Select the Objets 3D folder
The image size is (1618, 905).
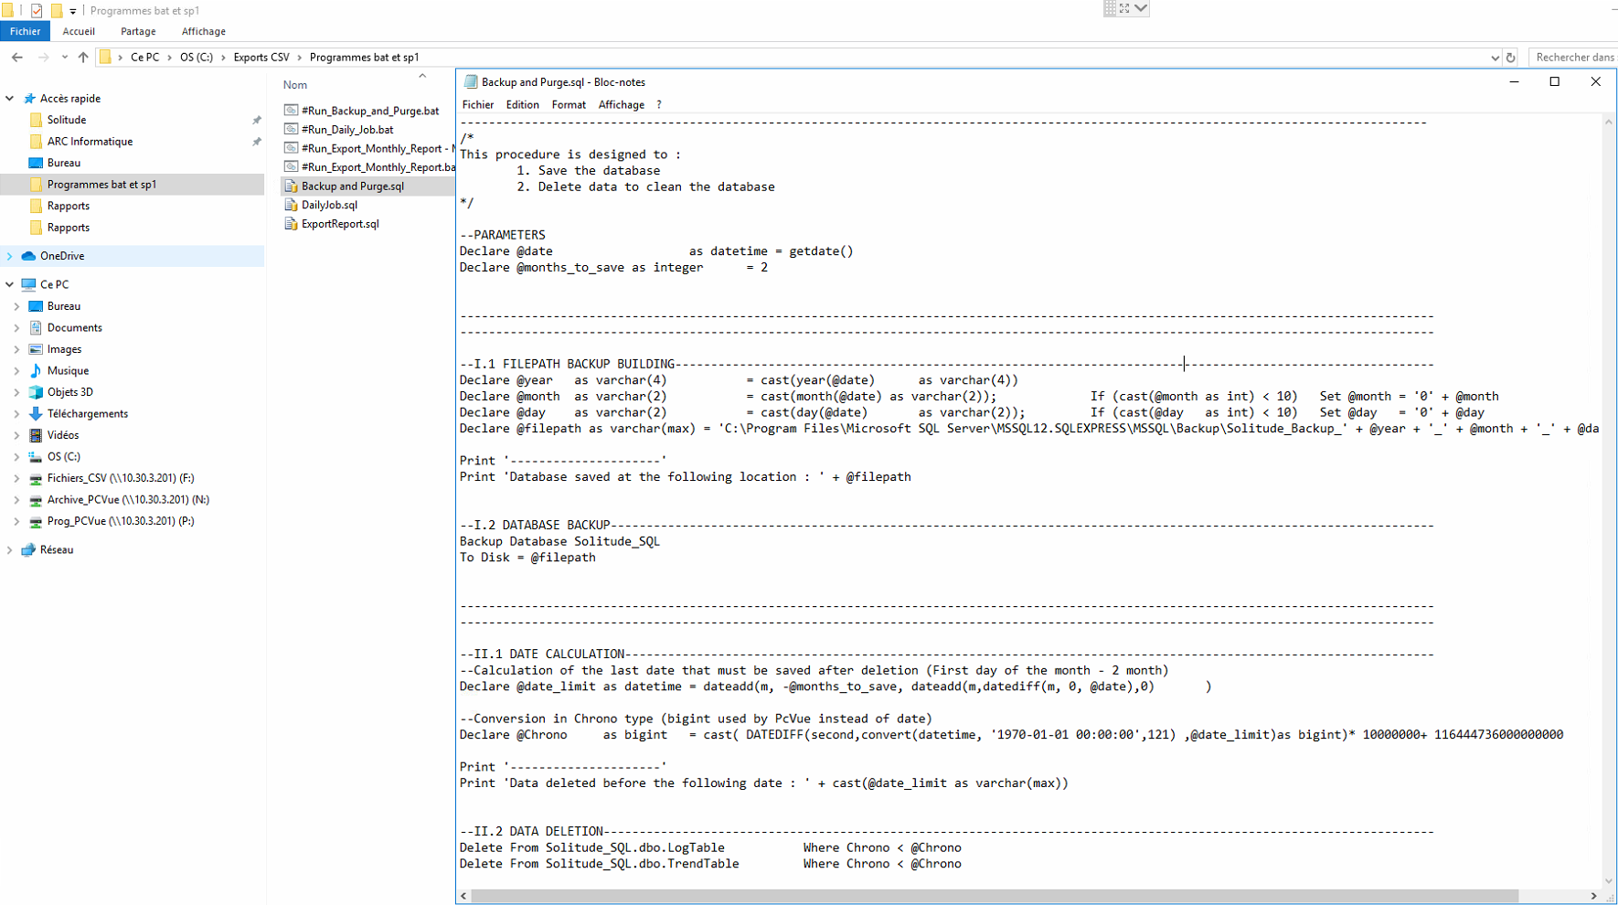(x=69, y=392)
